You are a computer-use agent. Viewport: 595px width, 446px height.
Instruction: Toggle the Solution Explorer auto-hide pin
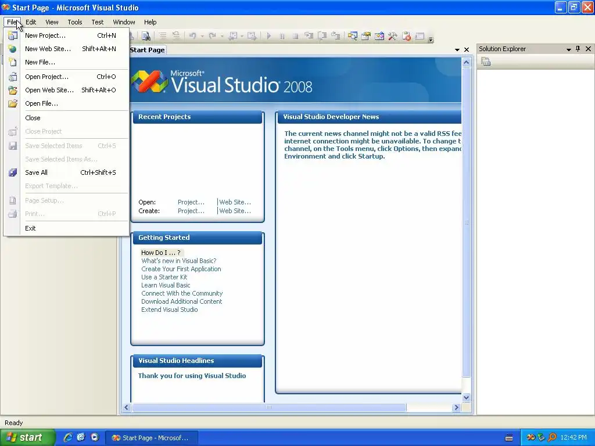tap(578, 49)
